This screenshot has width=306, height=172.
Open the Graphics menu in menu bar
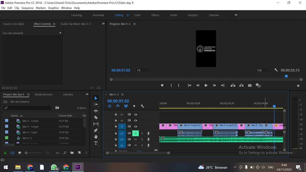(x=54, y=8)
